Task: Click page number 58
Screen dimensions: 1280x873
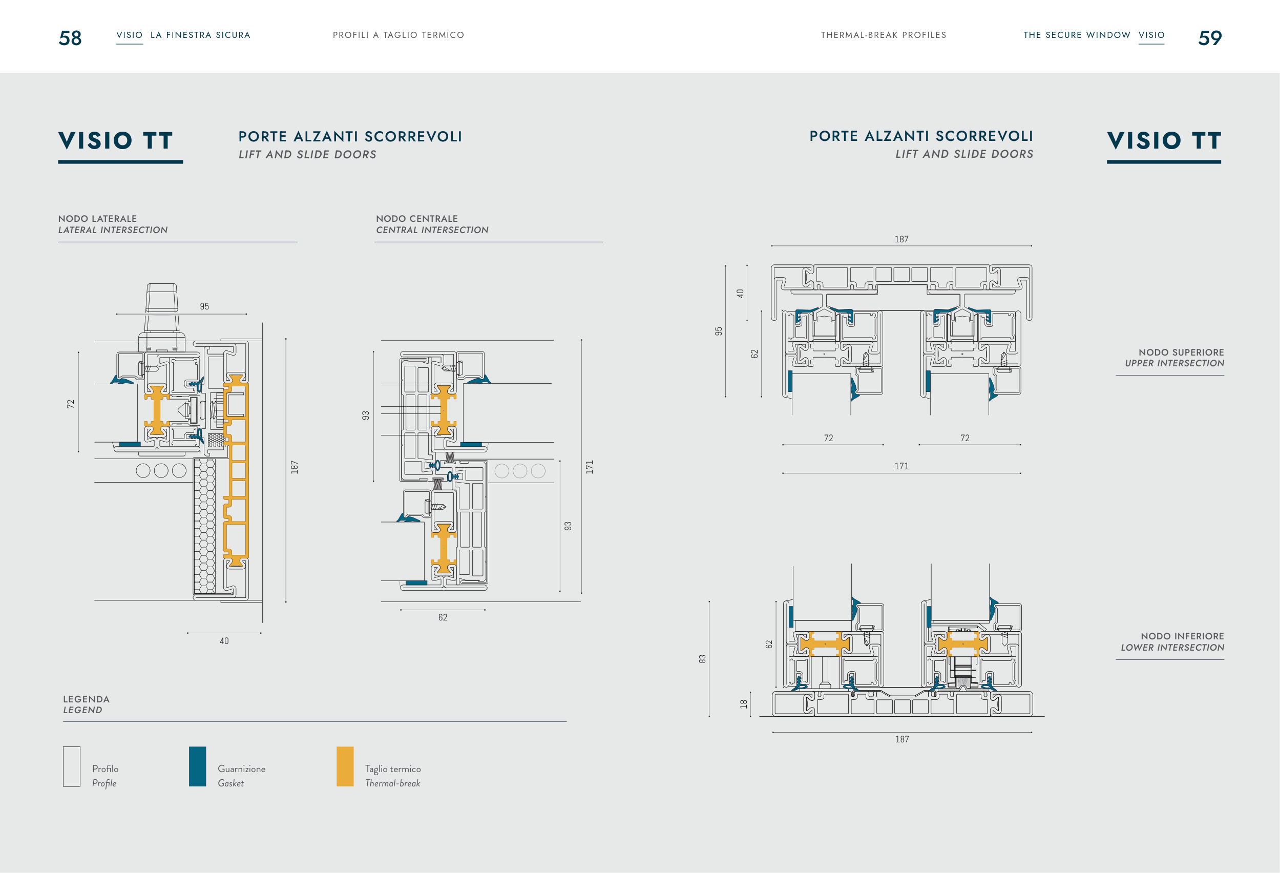Action: [70, 38]
